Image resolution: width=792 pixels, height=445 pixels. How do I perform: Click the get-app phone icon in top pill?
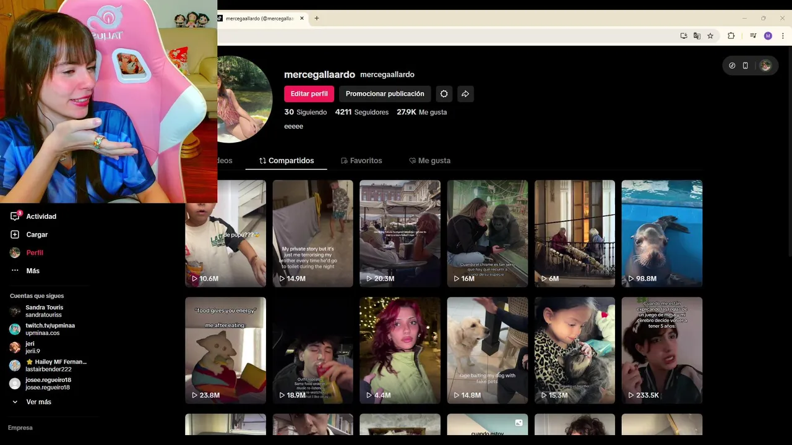746,66
